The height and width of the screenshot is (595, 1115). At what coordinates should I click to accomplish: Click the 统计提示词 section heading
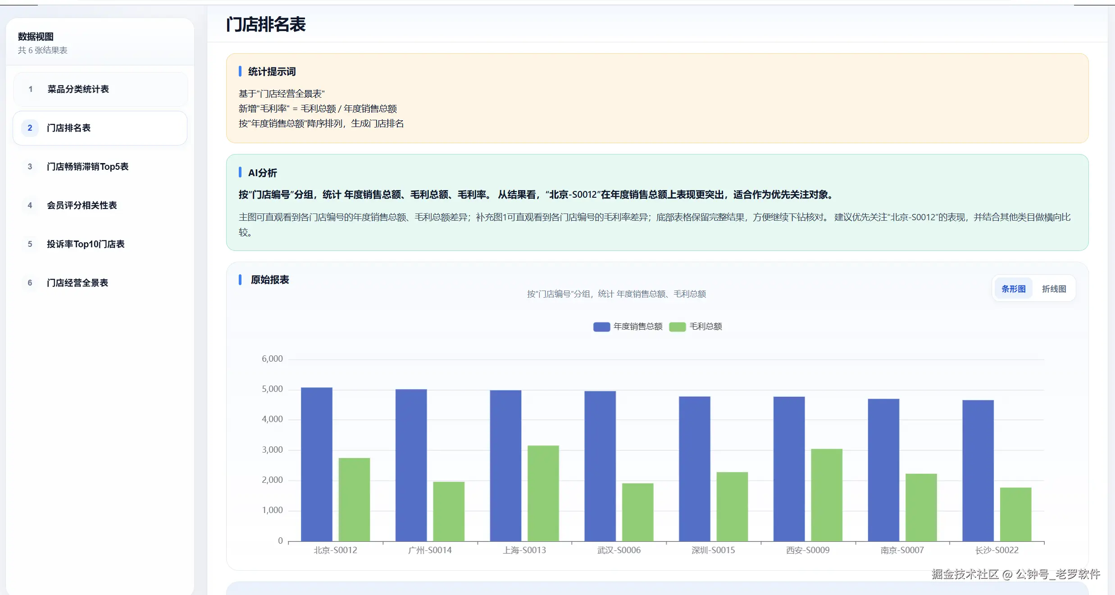(x=272, y=72)
